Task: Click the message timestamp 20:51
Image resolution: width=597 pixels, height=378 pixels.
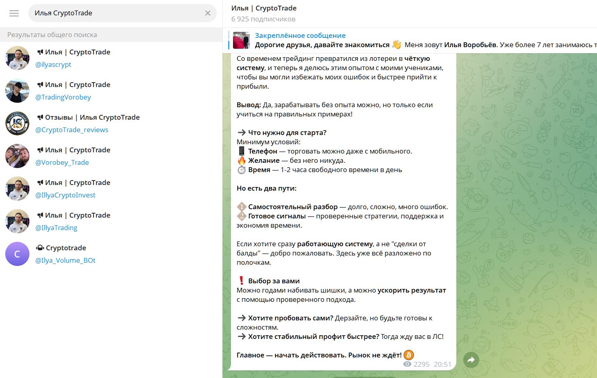Action: pyautogui.click(x=442, y=364)
